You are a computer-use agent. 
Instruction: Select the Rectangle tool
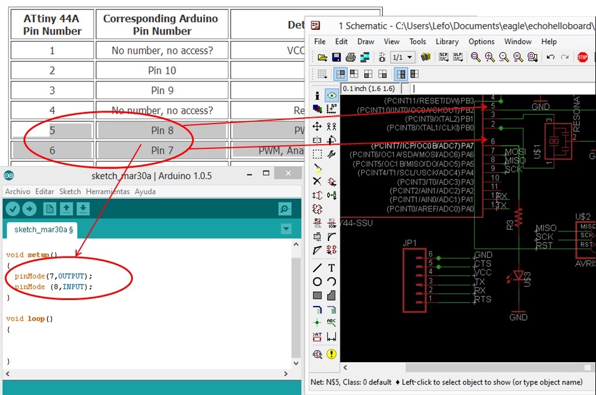(x=317, y=295)
